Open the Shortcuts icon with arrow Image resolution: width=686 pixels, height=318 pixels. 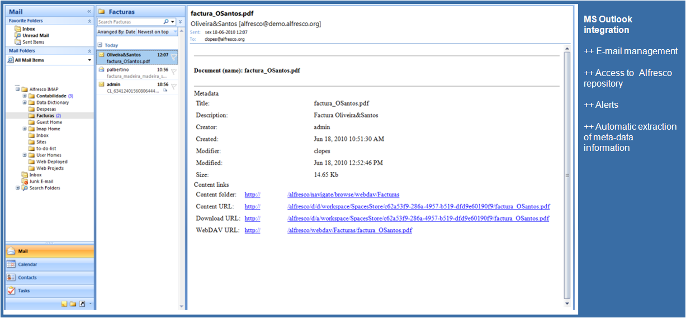pyautogui.click(x=82, y=304)
